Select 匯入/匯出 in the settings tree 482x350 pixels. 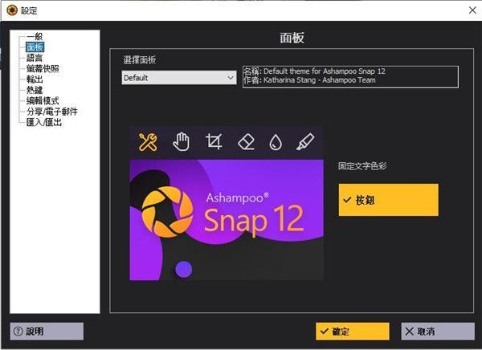(x=44, y=122)
